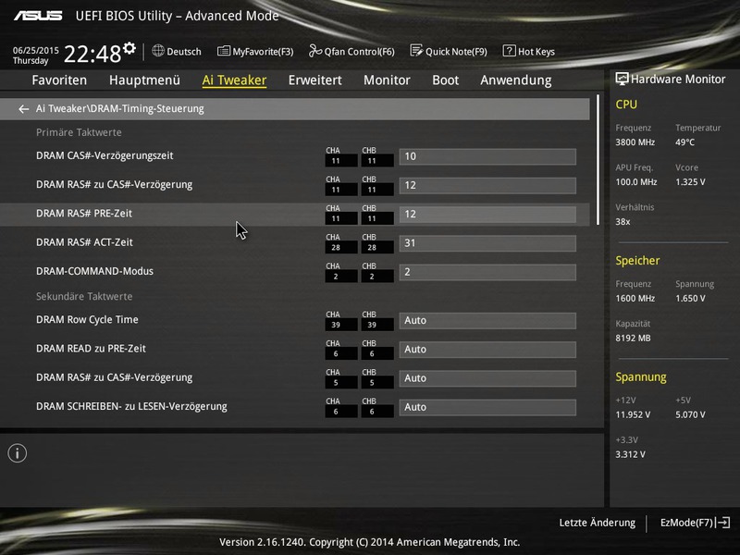Click Sekundäre Taktwerte heading

point(84,296)
